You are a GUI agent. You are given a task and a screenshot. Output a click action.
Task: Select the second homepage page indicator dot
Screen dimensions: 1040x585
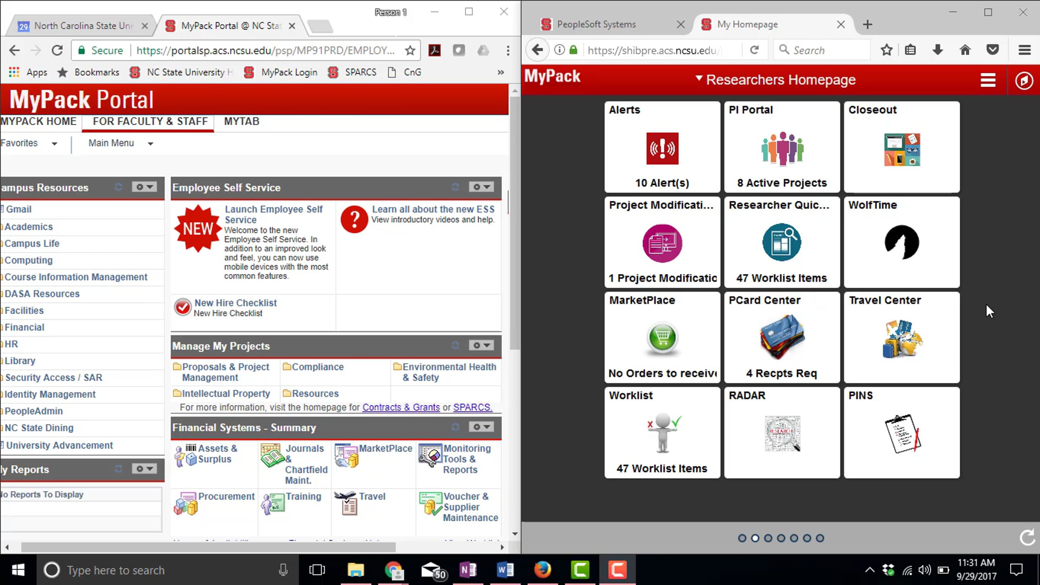[755, 538]
